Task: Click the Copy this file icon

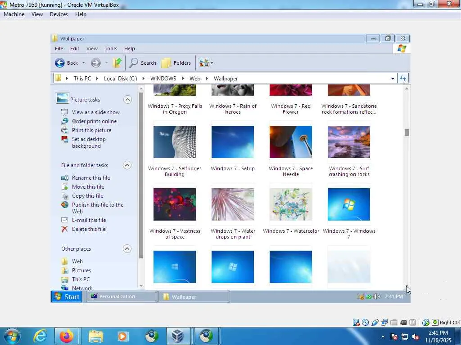Action: [x=65, y=196]
